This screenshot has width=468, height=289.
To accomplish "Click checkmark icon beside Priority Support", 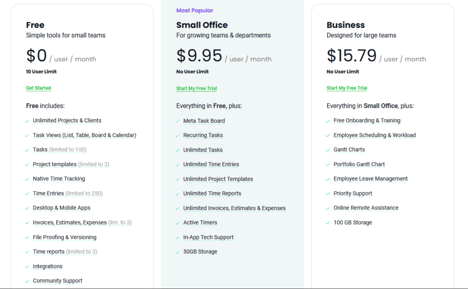I will pyautogui.click(x=328, y=194).
